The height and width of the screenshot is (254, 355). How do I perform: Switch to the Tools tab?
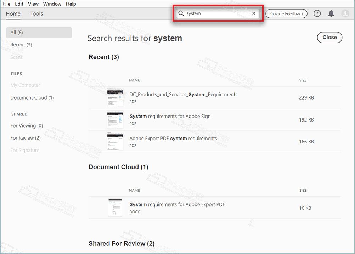pyautogui.click(x=36, y=13)
